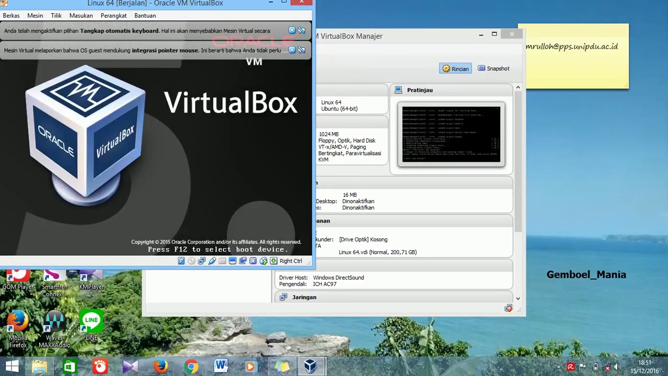Click the details pane scrollbar down arrow

point(518,299)
